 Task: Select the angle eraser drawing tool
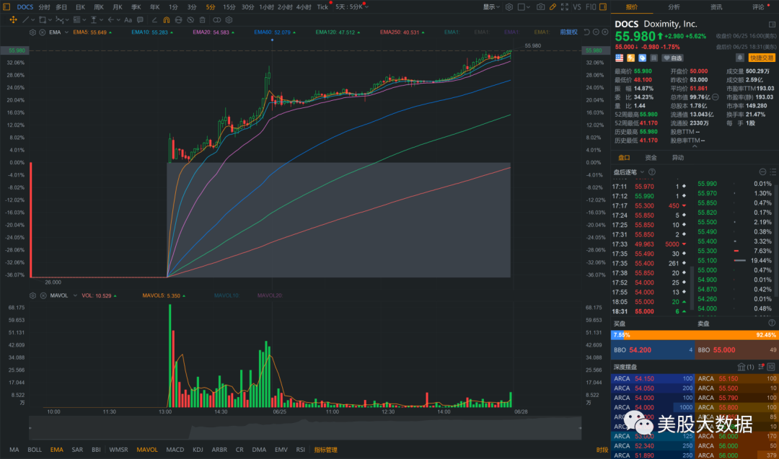[154, 20]
